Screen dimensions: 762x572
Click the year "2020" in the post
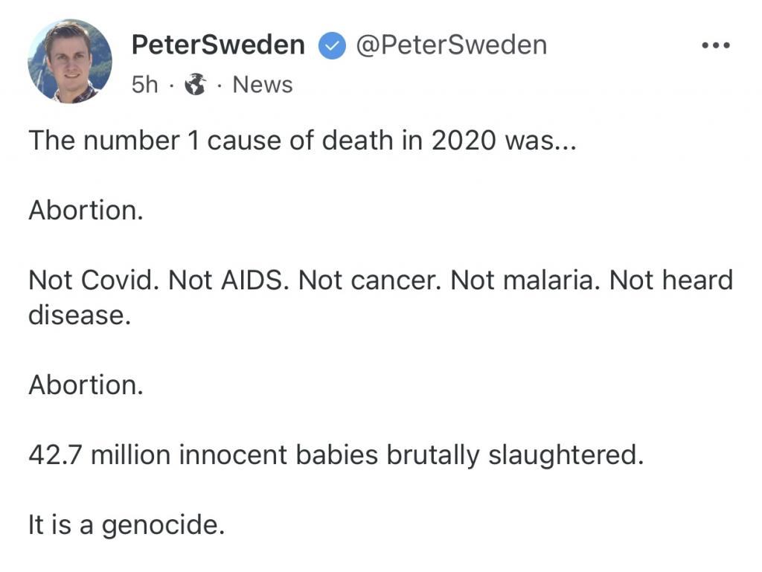click(x=462, y=141)
